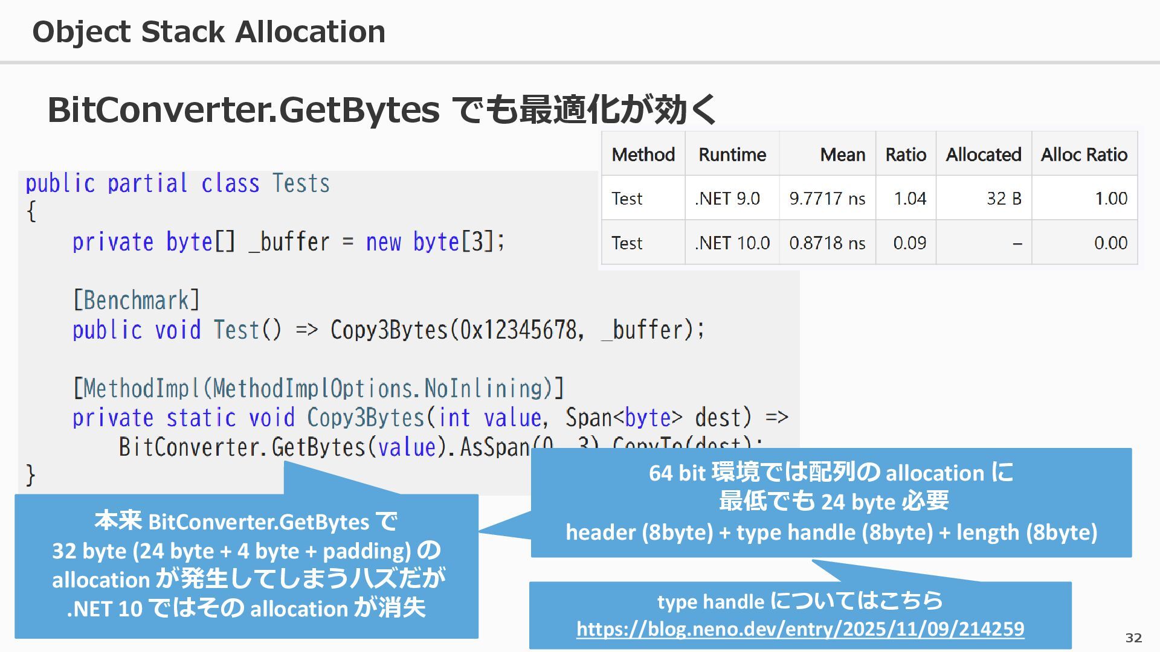Click the 9.7717 ns mean value

point(827,199)
